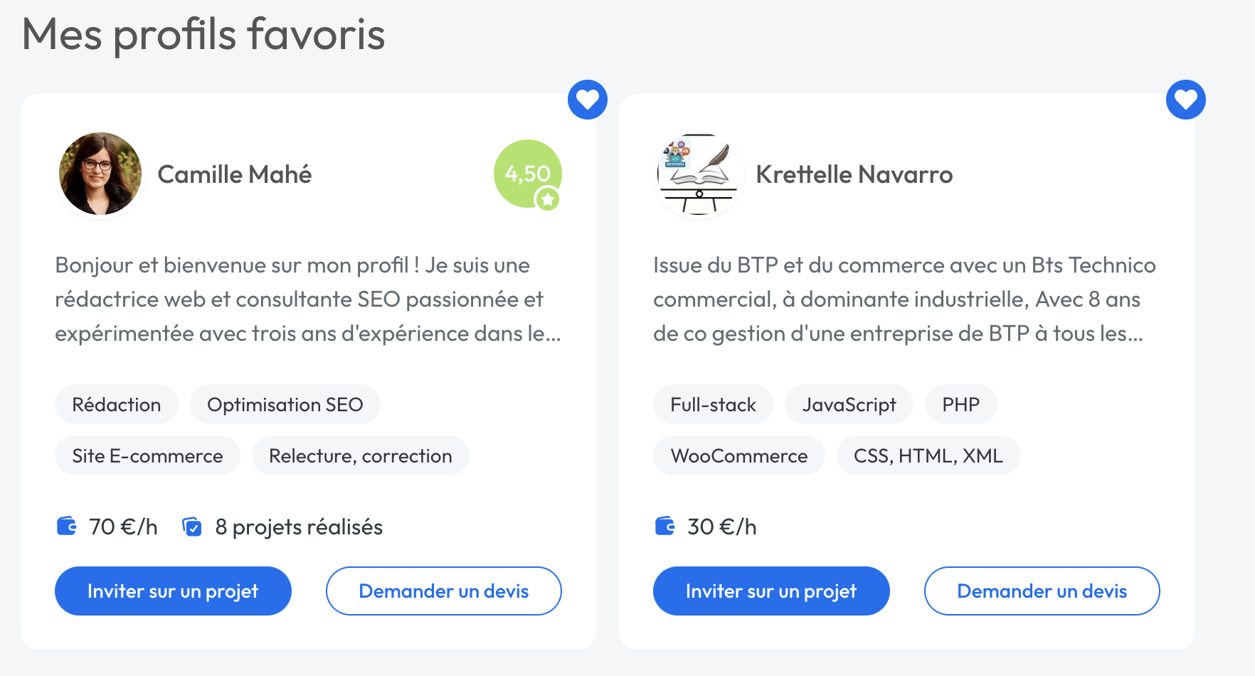
Task: Open Camille Mahé's profile photo
Action: tap(100, 174)
